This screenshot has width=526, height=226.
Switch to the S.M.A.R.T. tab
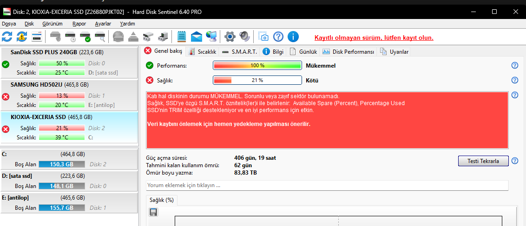pyautogui.click(x=239, y=52)
